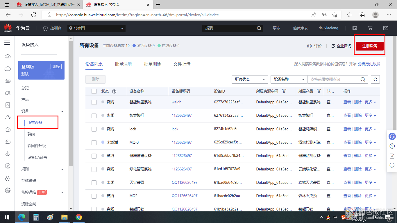Open 更多 dropdown for the 智能称重系统 row
397x223 pixels.
click(370, 102)
